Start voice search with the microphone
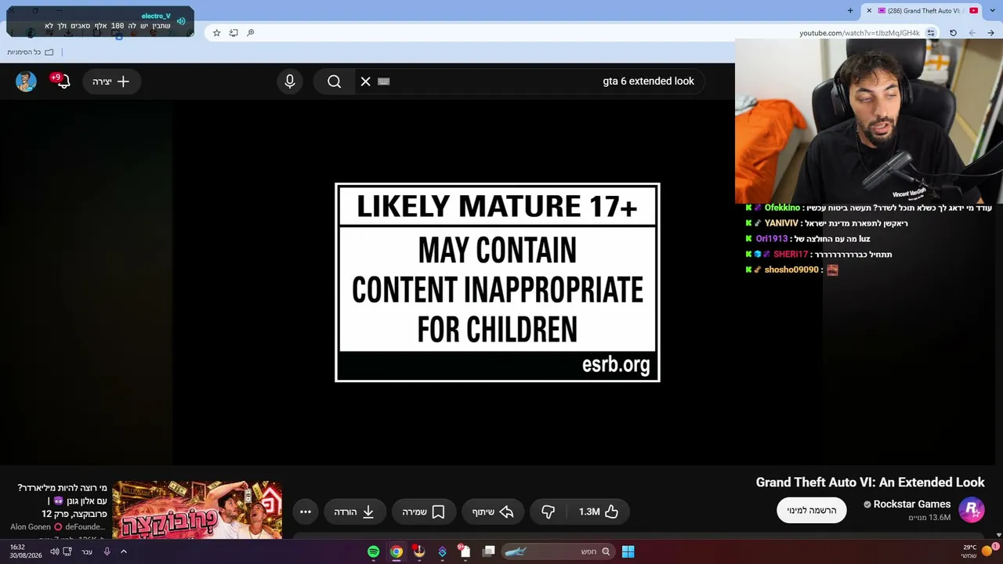1003x564 pixels. 290,81
